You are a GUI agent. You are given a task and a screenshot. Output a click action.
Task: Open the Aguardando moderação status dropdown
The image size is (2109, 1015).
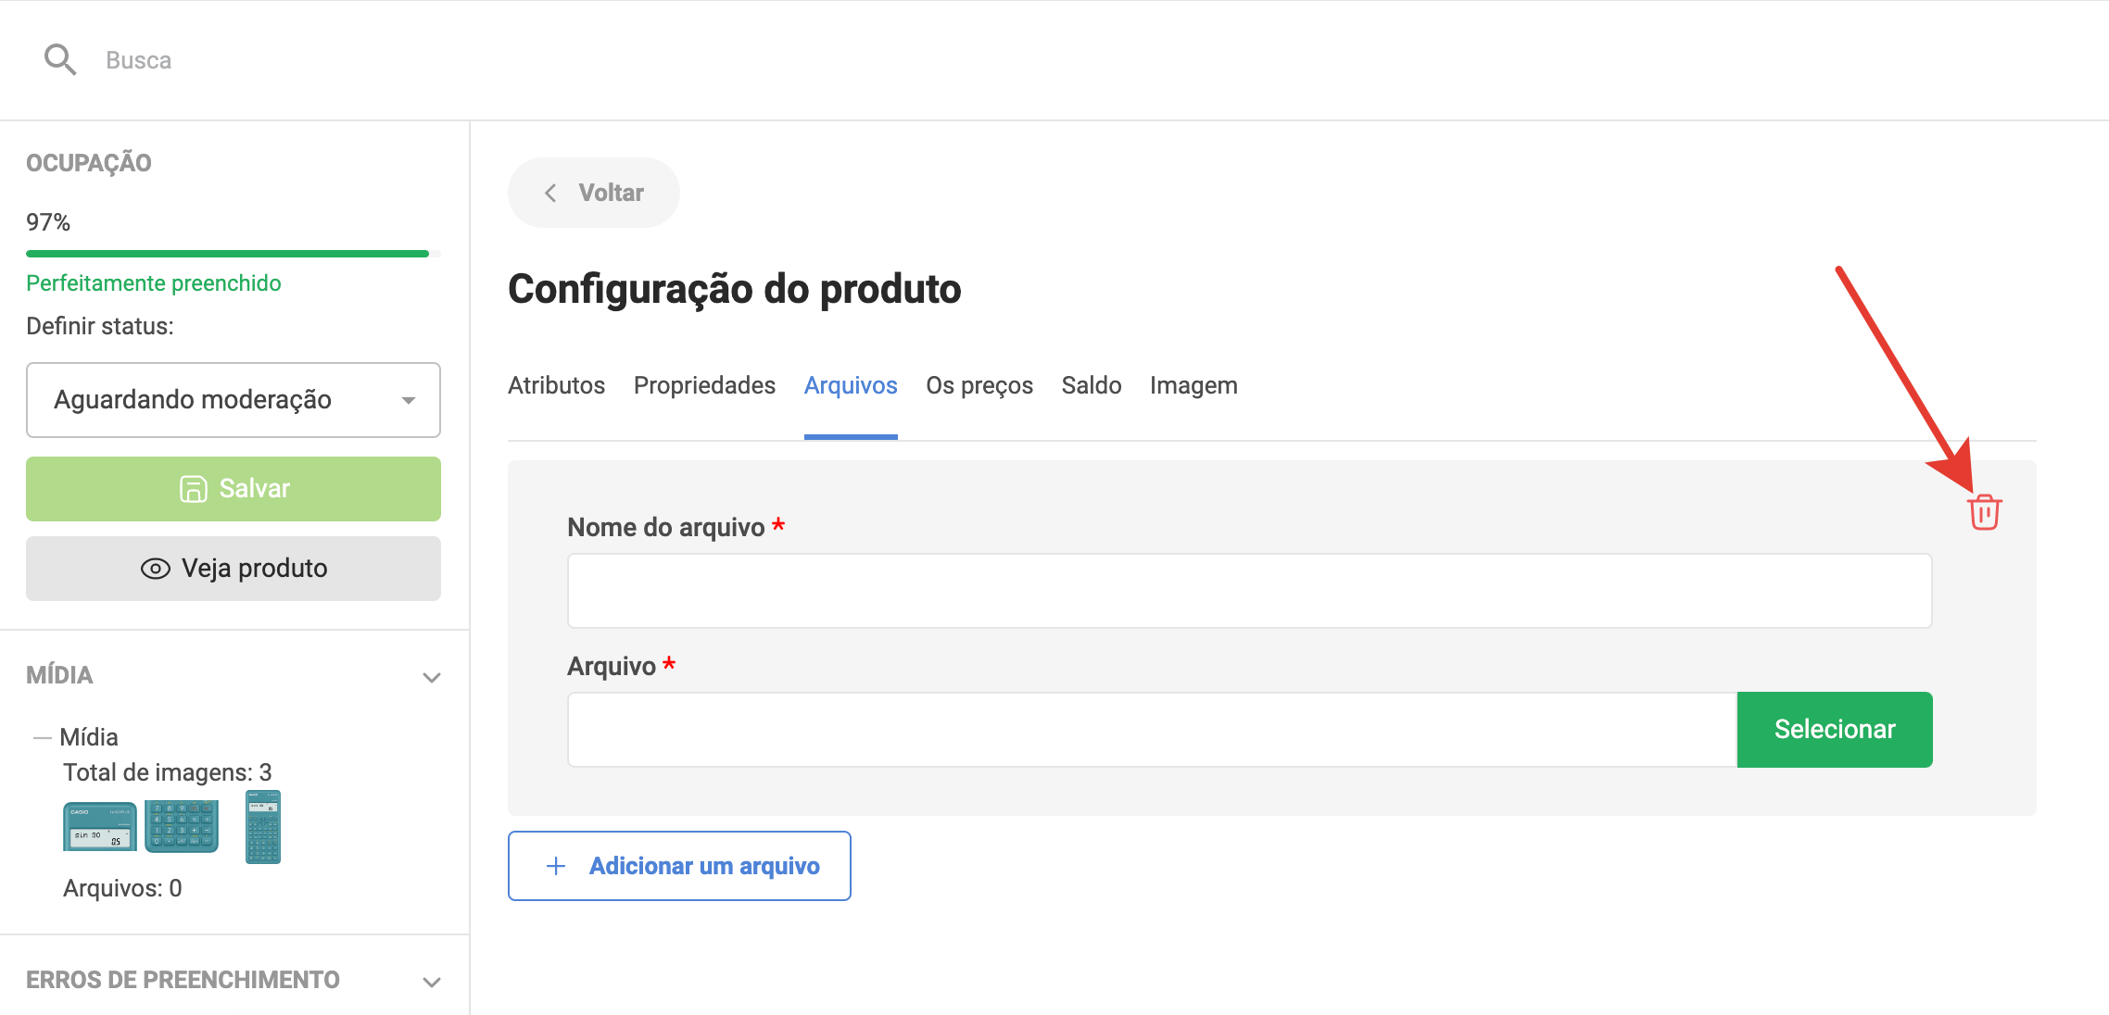coord(234,400)
